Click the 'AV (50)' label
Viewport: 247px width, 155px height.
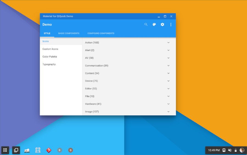pyautogui.click(x=89, y=58)
